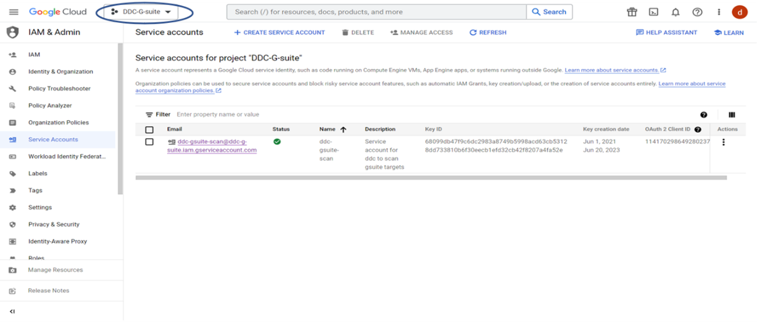
Task: Click the sidebar vertical scrollbar
Action: (121, 119)
